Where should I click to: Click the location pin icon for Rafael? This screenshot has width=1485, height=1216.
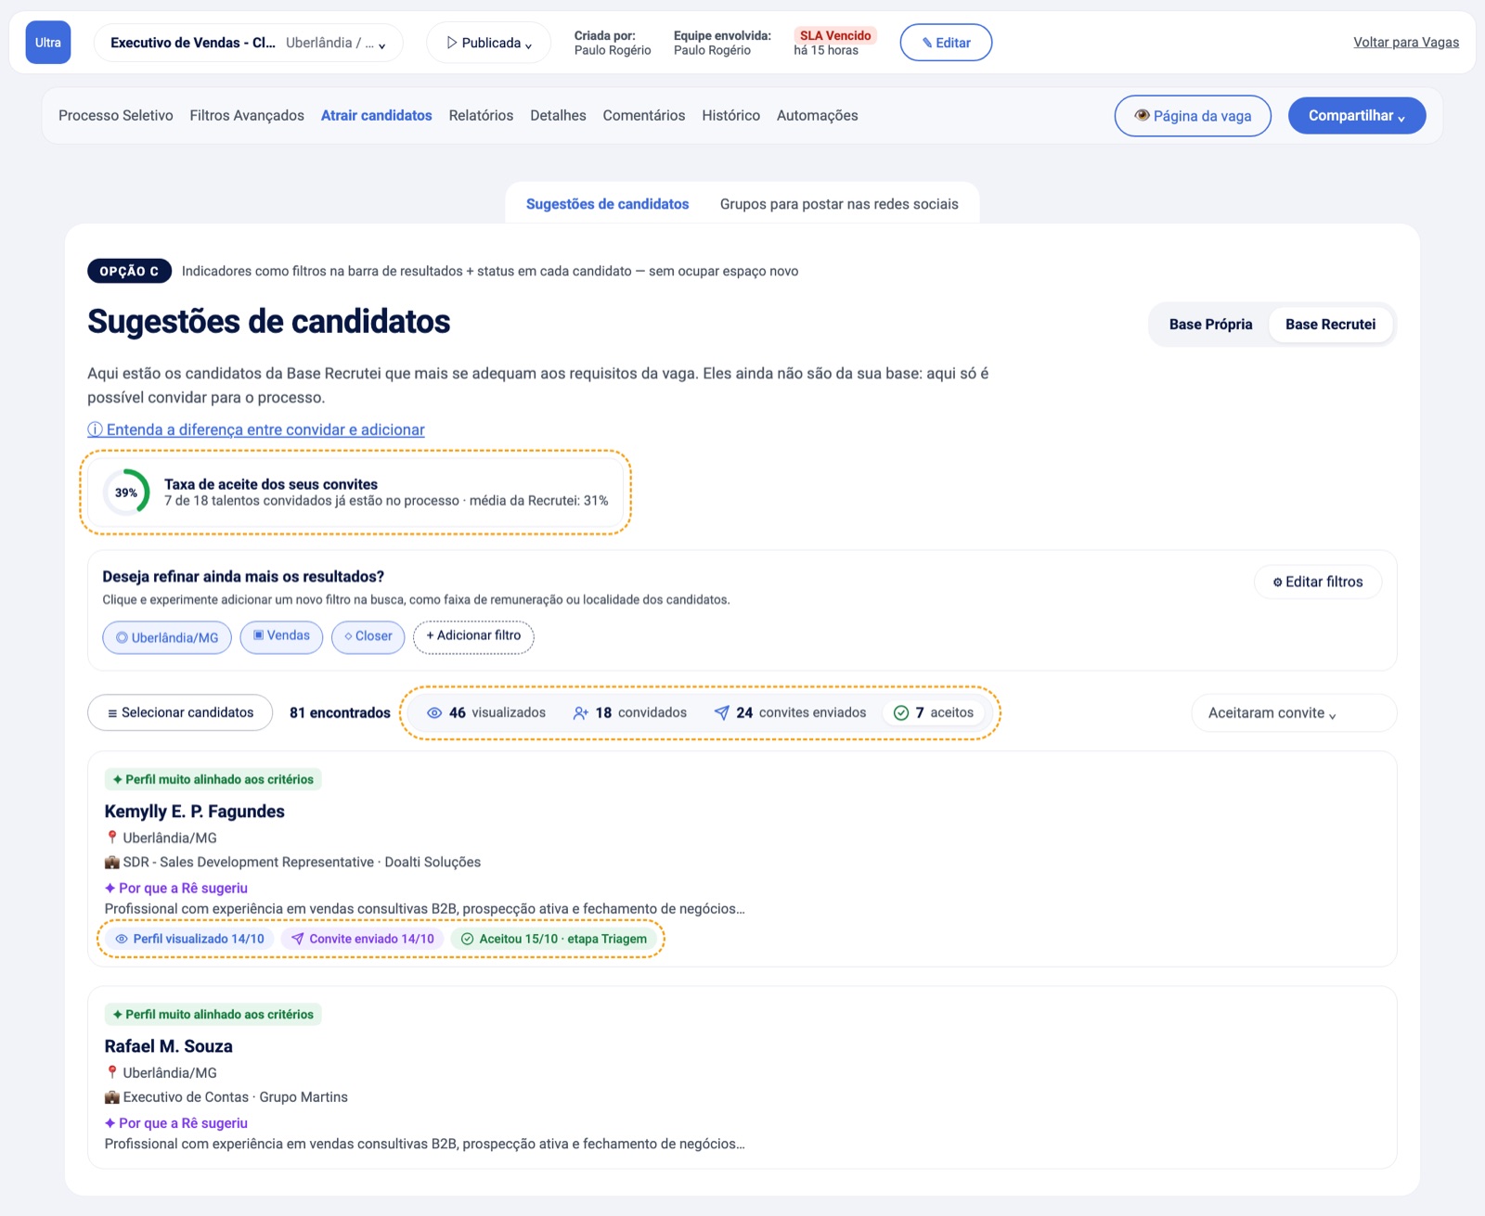pyautogui.click(x=112, y=1072)
